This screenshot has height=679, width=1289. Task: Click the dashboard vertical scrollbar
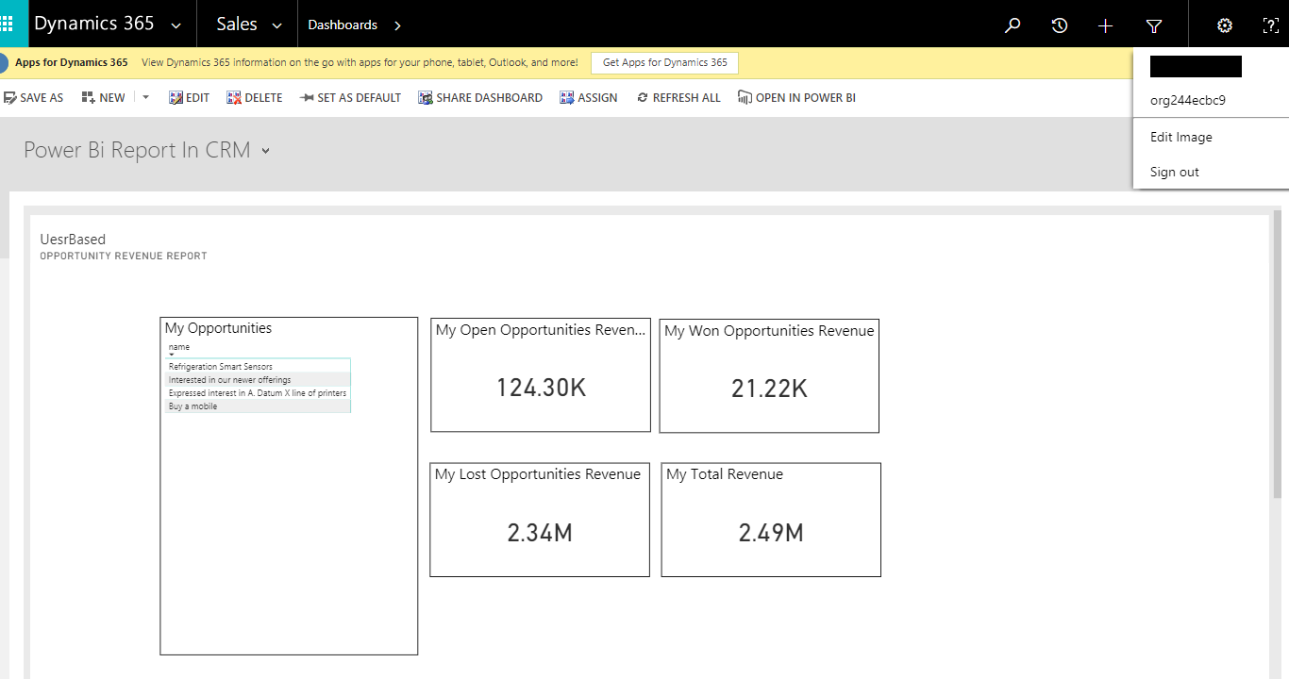[x=1279, y=354]
